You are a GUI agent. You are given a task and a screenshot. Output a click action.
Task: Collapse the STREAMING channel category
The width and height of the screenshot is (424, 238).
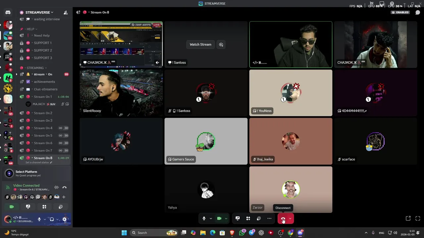(x=35, y=68)
